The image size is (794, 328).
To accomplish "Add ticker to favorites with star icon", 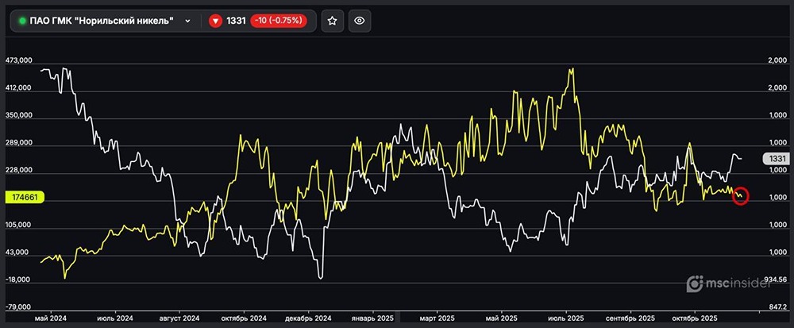I will (332, 21).
